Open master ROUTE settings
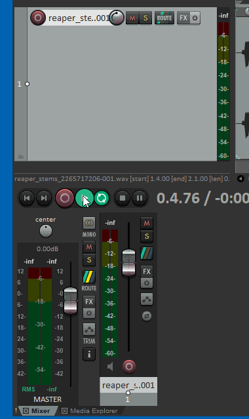Screen dimensions: 249x419 (89, 277)
